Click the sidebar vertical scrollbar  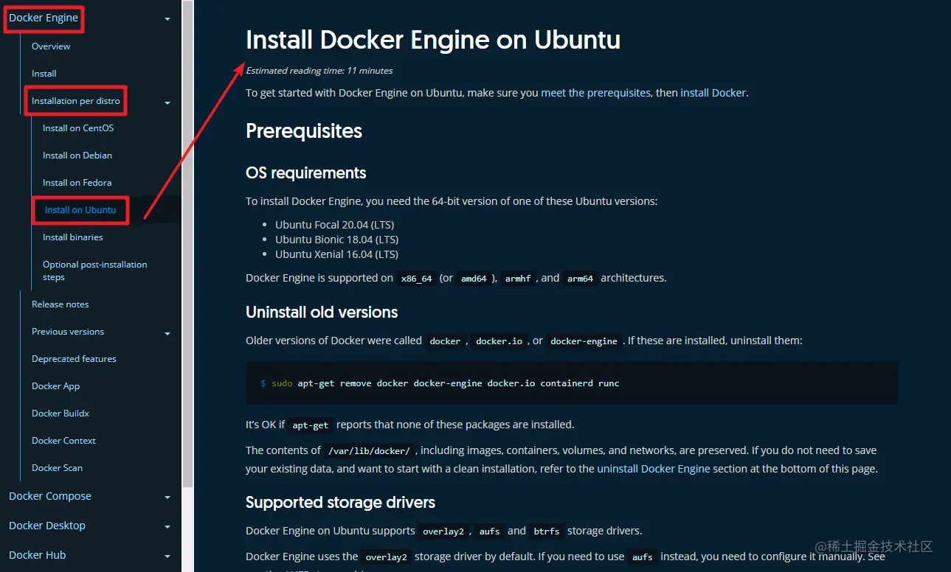[187, 243]
